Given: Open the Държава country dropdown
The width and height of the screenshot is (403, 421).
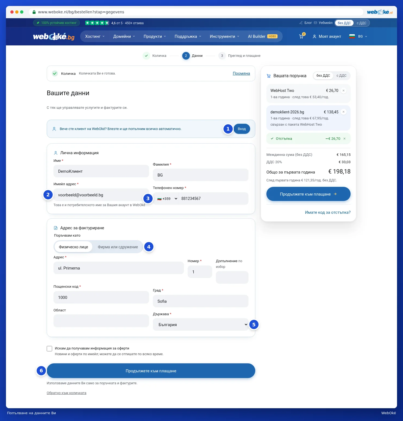Looking at the screenshot, I should click(201, 324).
